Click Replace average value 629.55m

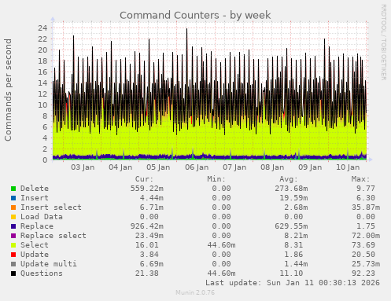click(x=291, y=226)
